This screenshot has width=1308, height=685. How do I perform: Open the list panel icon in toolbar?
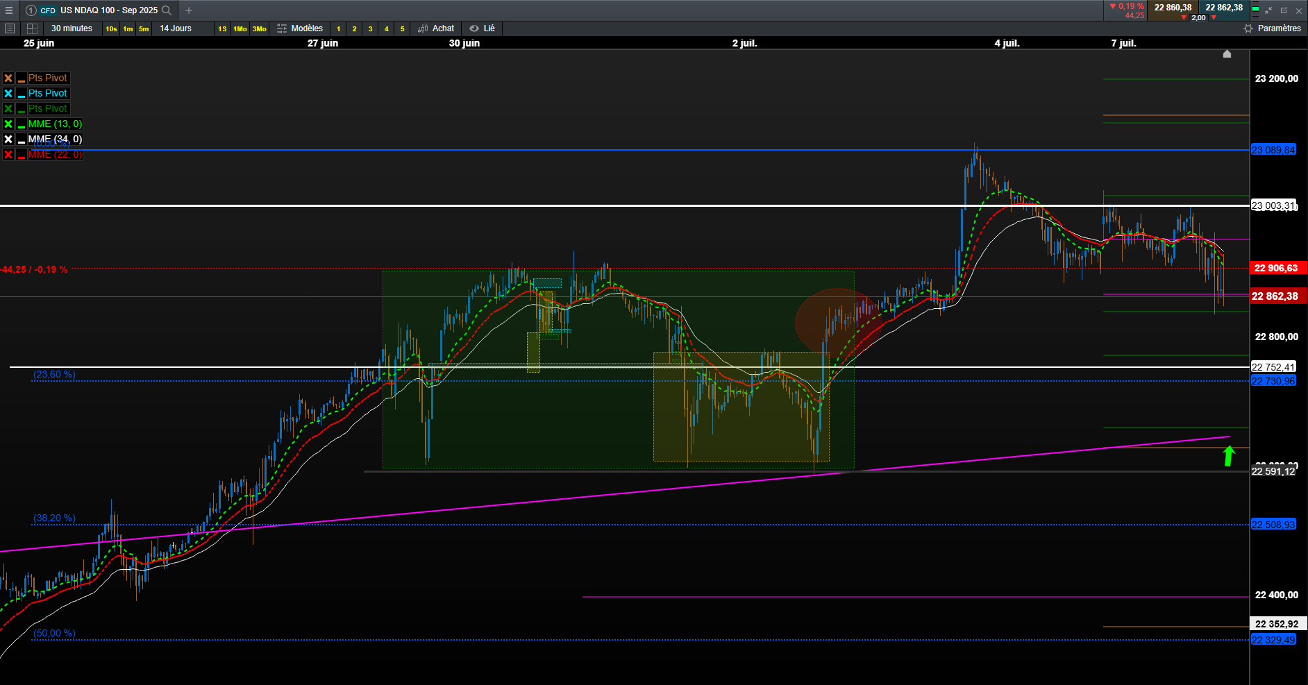[x=10, y=28]
